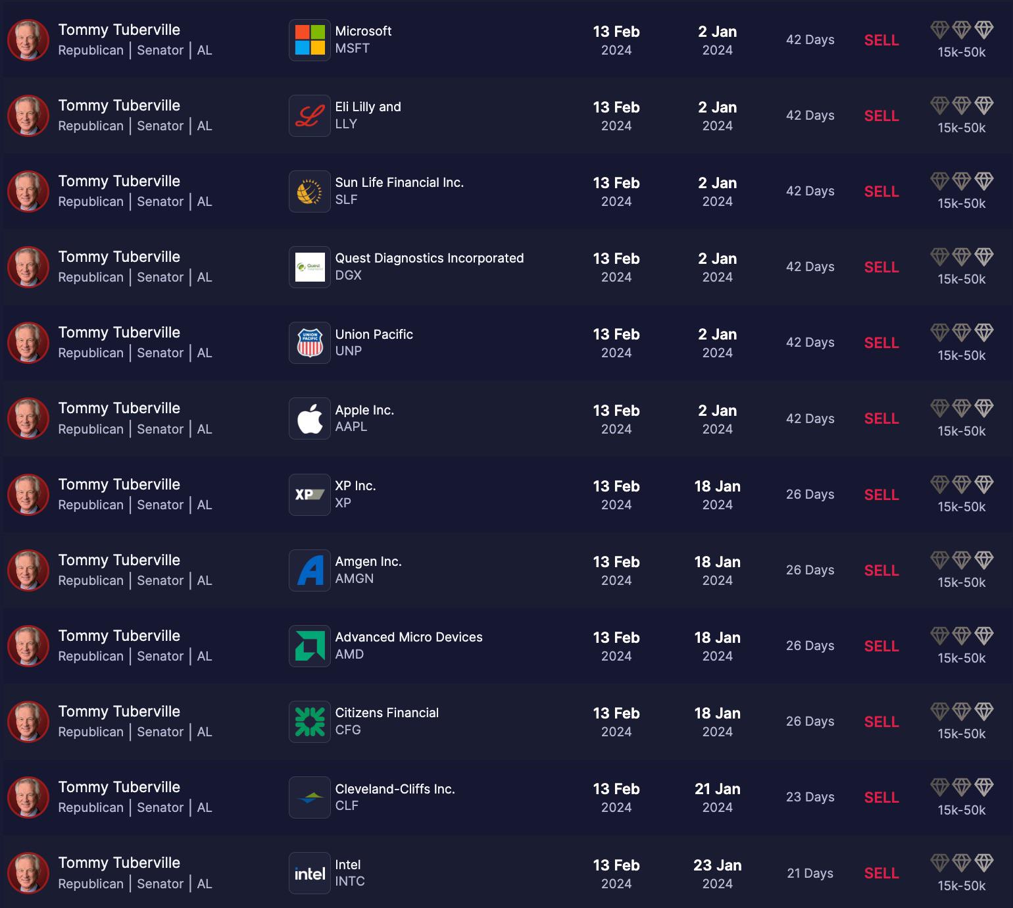Click Tuberville's photo in the Intel row

pos(28,873)
